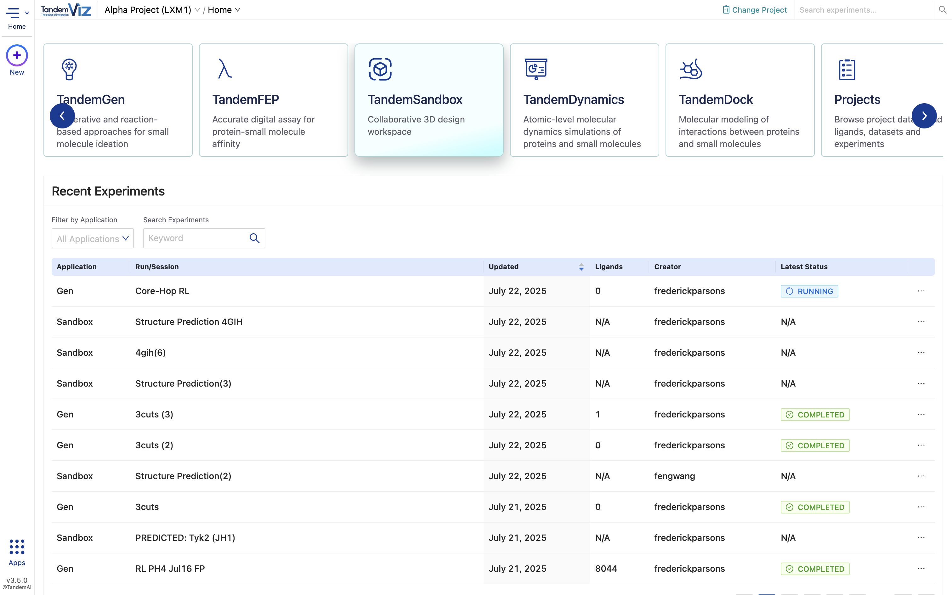Open the Structure Prediction 4GIH session

[189, 321]
